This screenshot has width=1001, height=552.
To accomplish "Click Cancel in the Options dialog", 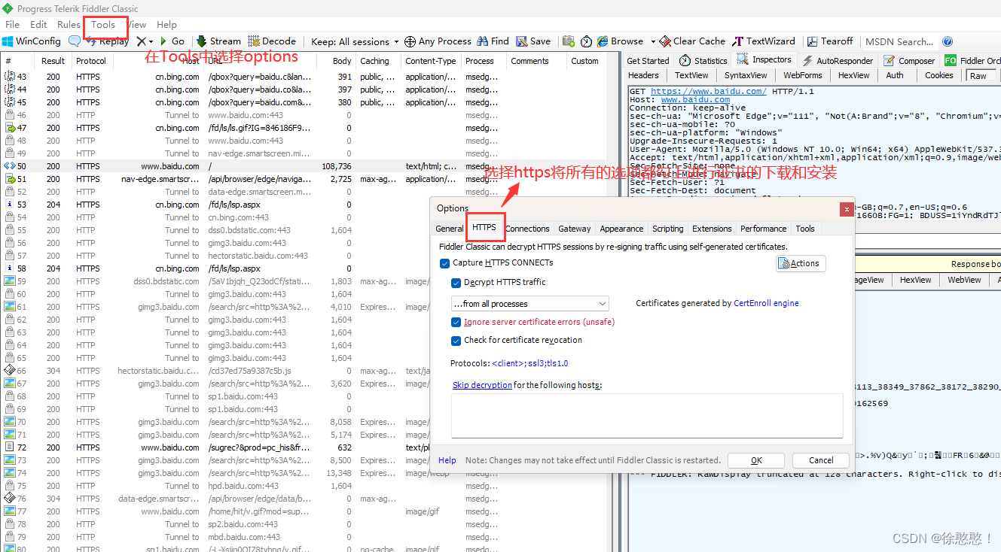I will pyautogui.click(x=821, y=460).
